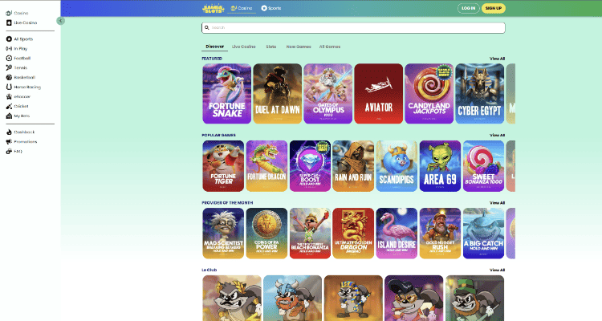Launch Gates of Olympus 1000
Screen dimensions: 602x321
coord(327,94)
